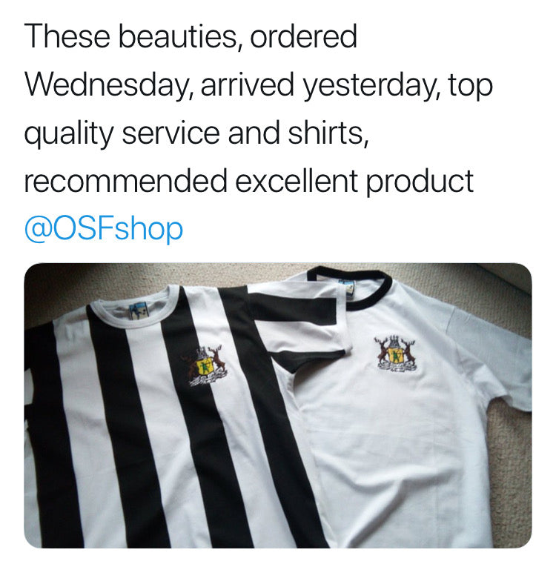The width and height of the screenshot is (556, 564).
Task: Click the neck label of striped shirt
Action: pyautogui.click(x=137, y=311)
